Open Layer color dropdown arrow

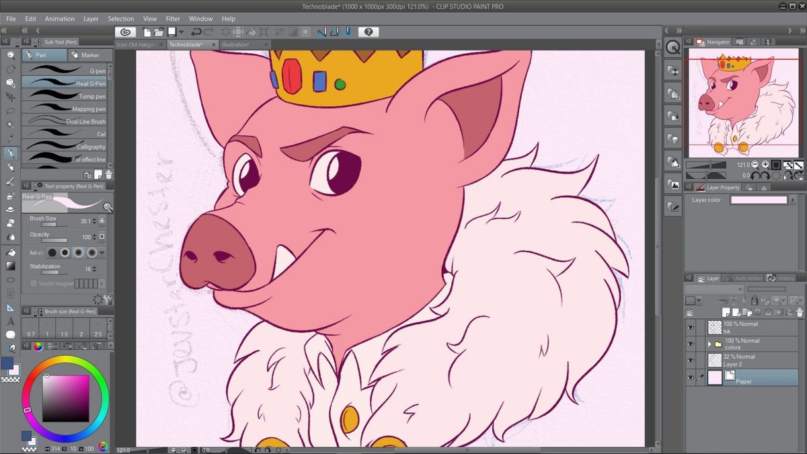click(794, 200)
